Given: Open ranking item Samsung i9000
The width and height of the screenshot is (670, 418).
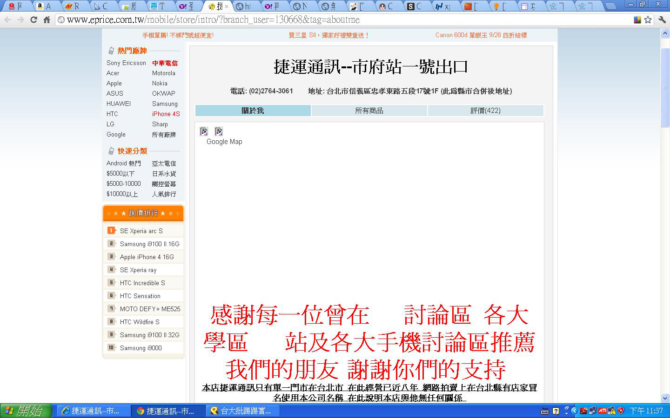Looking at the screenshot, I should click(141, 348).
